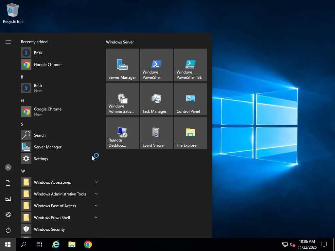Open Internet Explorer from the taskbar
The width and height of the screenshot is (335, 251).
pyautogui.click(x=56, y=244)
